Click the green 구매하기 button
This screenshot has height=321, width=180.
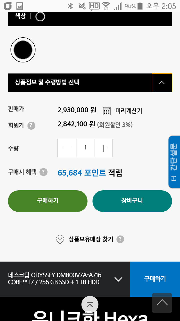(48, 201)
